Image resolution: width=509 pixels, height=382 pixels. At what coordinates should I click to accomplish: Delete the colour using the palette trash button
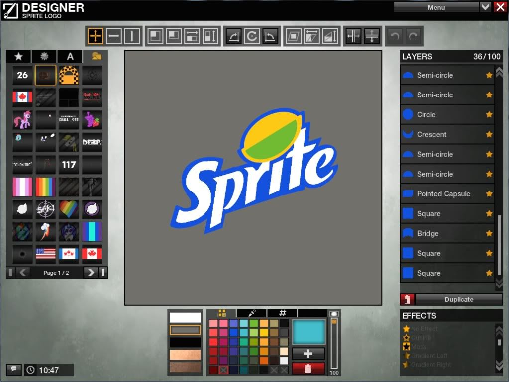pos(308,369)
